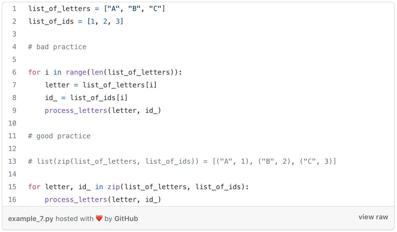Click the red heart icon in footer

pyautogui.click(x=99, y=218)
